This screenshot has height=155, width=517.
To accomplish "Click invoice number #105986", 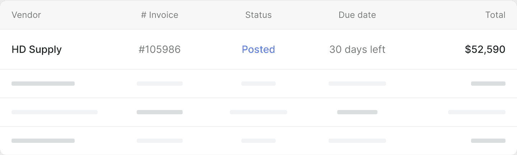I will pos(159,49).
